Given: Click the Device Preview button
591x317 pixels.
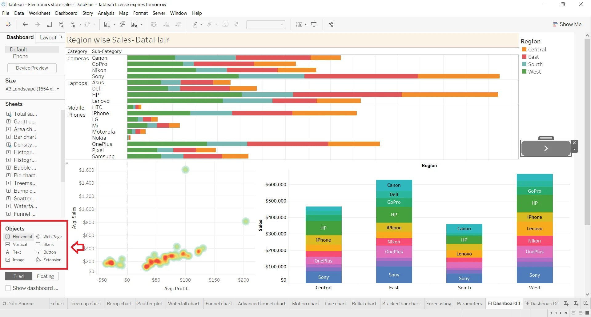Looking at the screenshot, I should (32, 68).
